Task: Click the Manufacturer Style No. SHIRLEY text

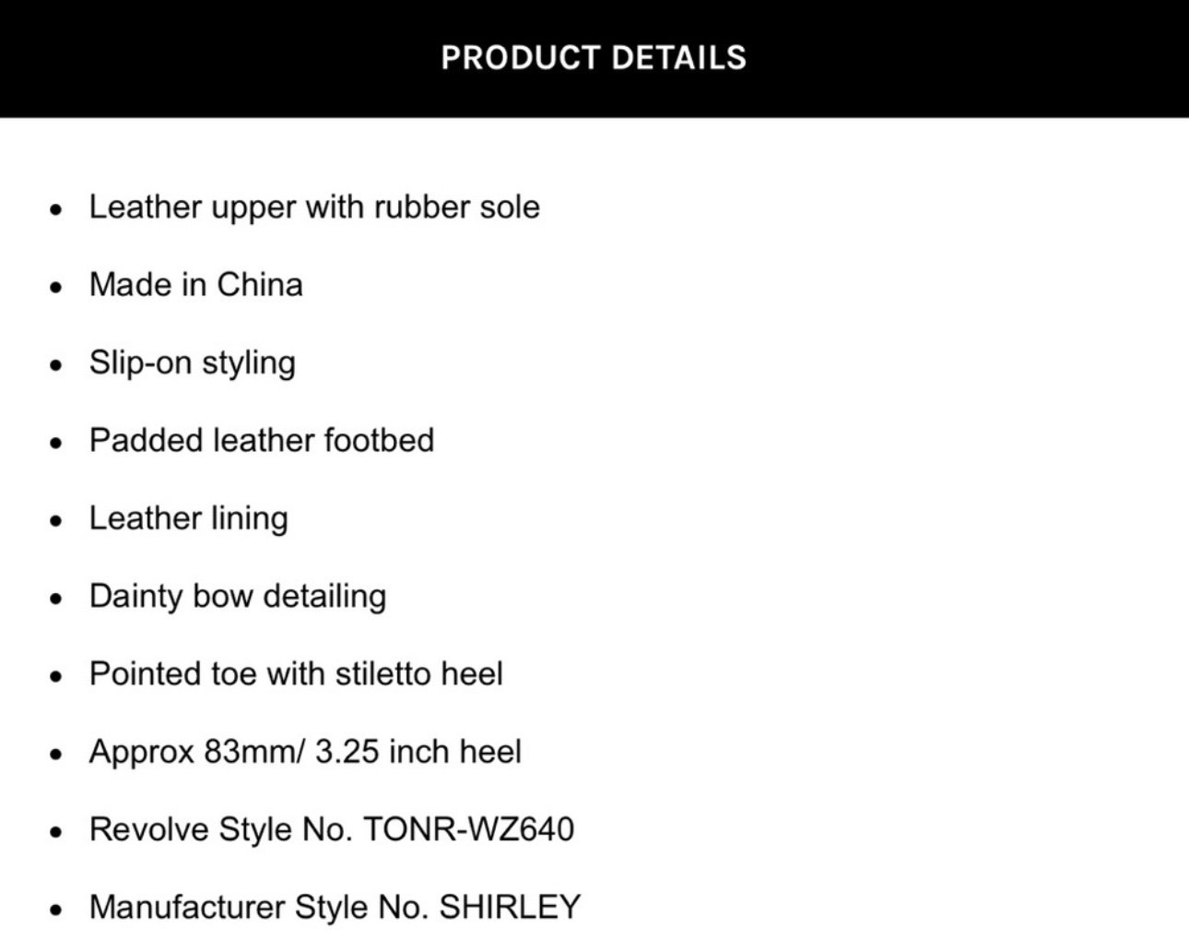Action: click(x=335, y=907)
